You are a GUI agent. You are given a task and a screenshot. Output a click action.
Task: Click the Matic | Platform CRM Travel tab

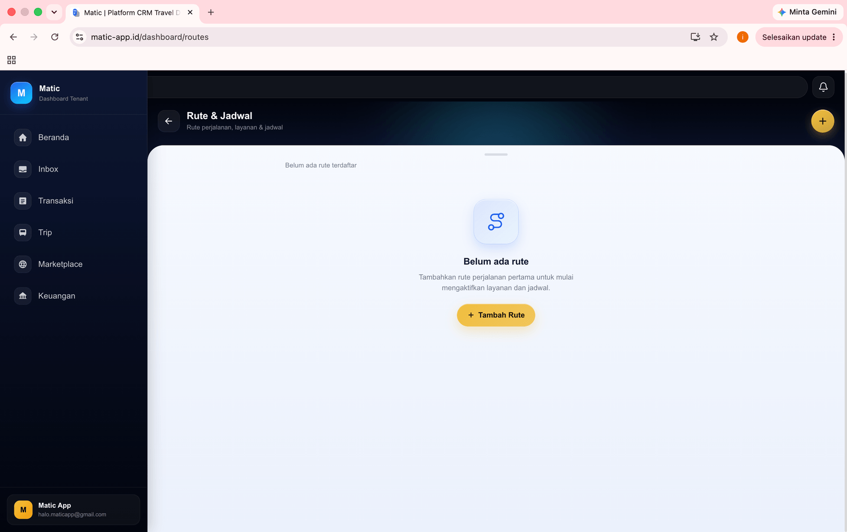132,13
